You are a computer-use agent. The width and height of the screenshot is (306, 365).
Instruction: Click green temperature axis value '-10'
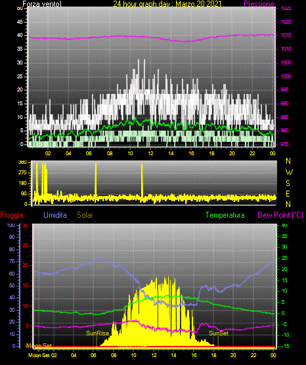(285, 335)
